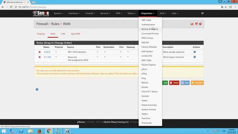Click the browser address bar
The height and width of the screenshot is (134, 238).
pos(117,7)
